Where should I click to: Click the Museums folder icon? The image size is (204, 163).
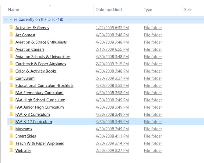tap(11, 129)
